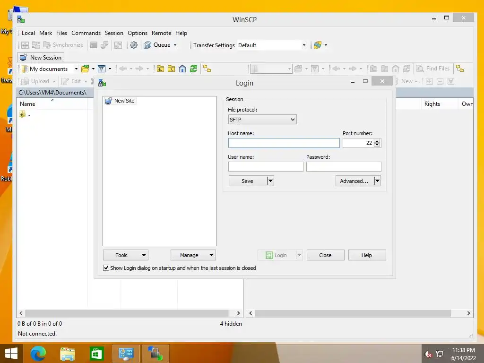The width and height of the screenshot is (484, 363).
Task: Click the Login button
Action: tap(277, 255)
